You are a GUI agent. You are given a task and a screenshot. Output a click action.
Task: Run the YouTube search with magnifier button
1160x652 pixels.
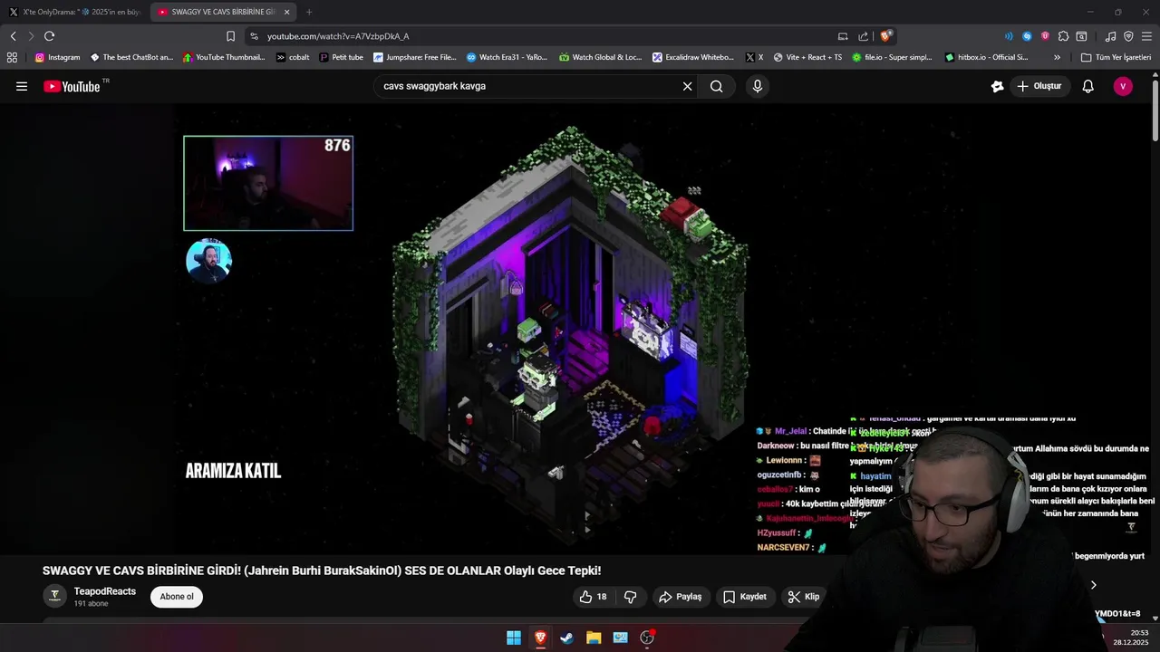[x=717, y=86]
